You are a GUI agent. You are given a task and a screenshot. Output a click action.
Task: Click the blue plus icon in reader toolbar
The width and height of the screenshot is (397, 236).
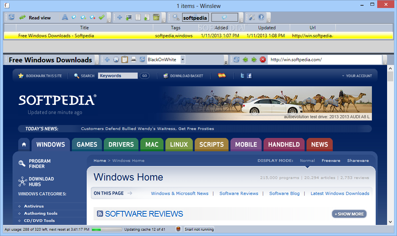pos(107,60)
